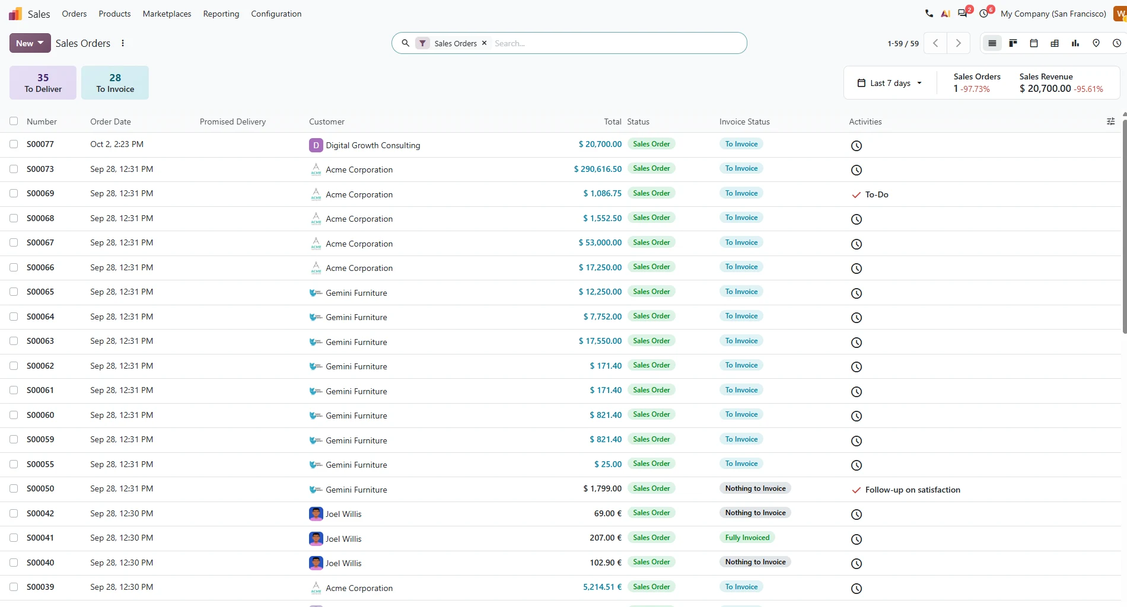Click Fully Invoiced badge on S00041
This screenshot has width=1127, height=607.
(x=747, y=538)
